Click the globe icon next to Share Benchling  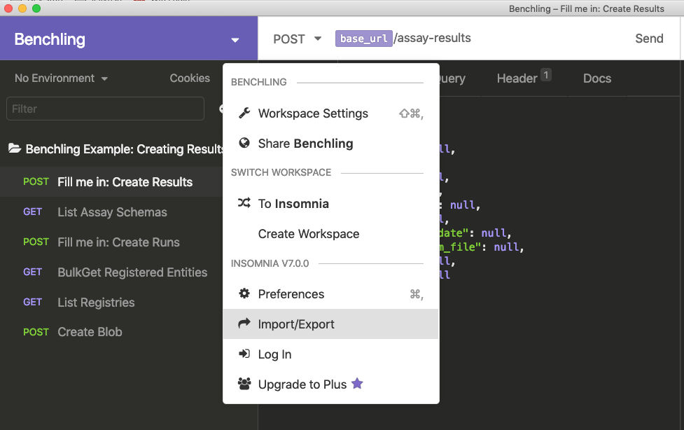(244, 143)
